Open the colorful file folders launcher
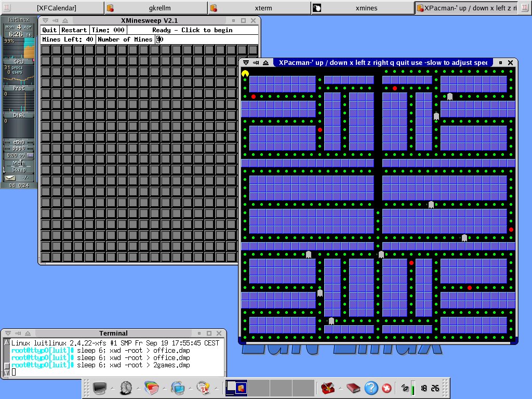This screenshot has width=532, height=399. (x=151, y=388)
